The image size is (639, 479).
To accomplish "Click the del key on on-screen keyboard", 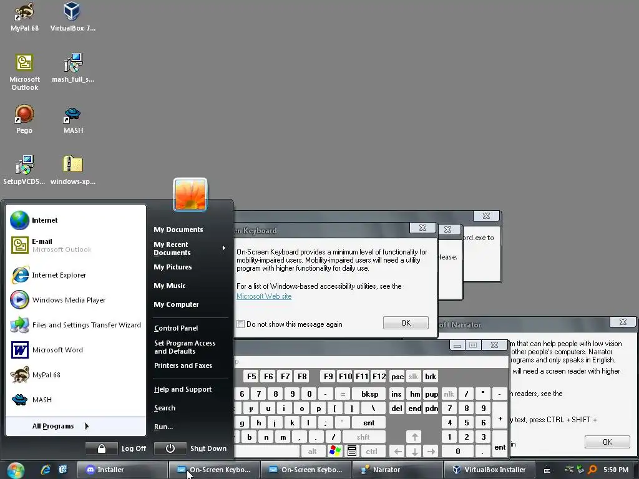I will [x=397, y=408].
